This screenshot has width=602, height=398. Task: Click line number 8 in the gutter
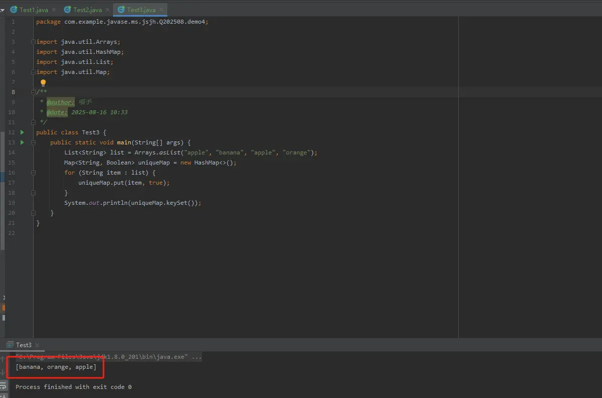point(14,92)
